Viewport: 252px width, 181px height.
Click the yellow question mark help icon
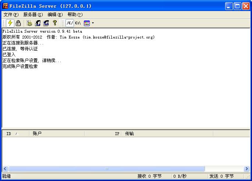pyautogui.click(x=55, y=23)
